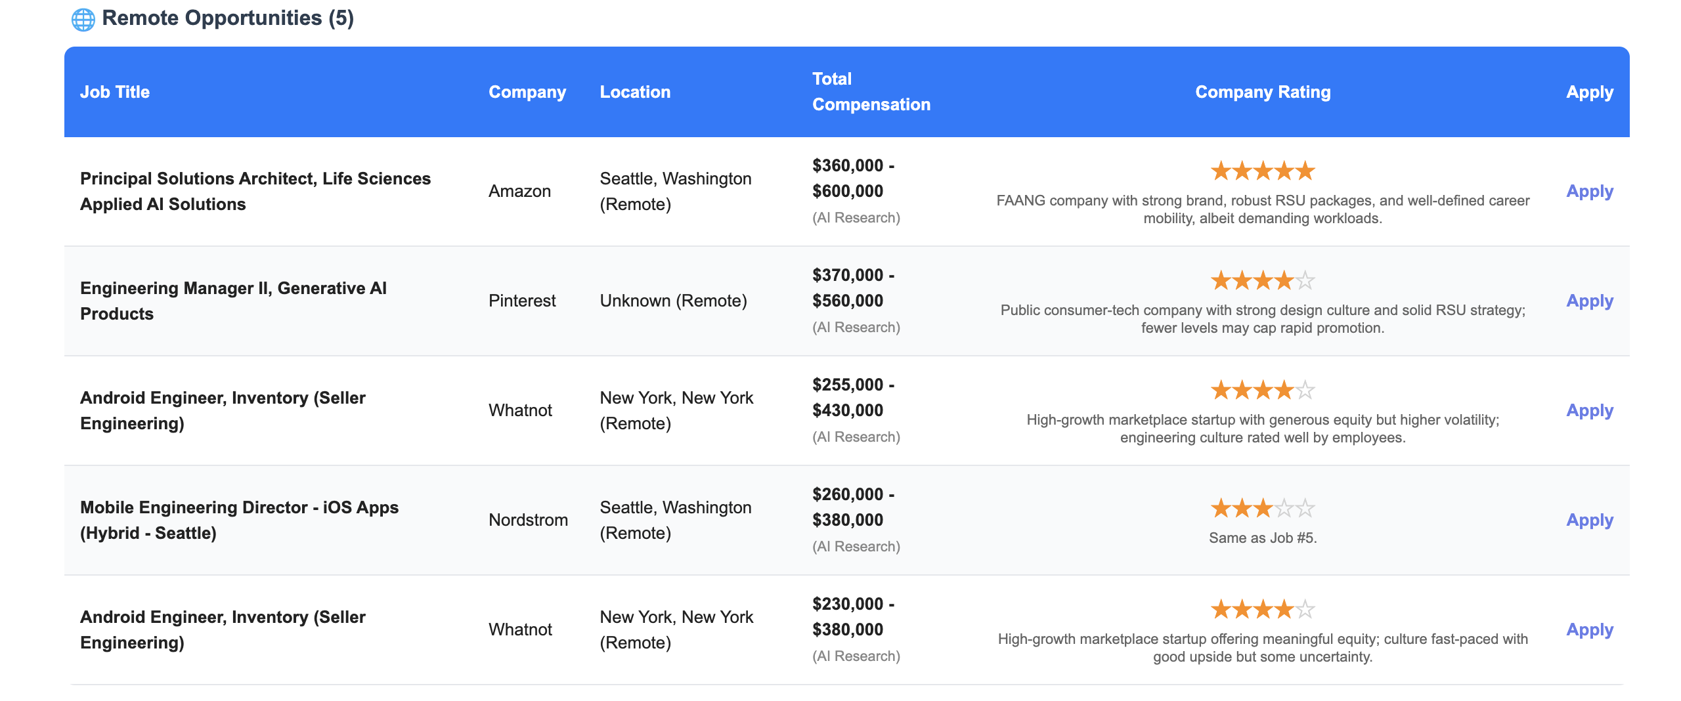The image size is (1681, 701).
Task: Click description mentioning culture fast-paced with good upside
Action: tap(1263, 648)
